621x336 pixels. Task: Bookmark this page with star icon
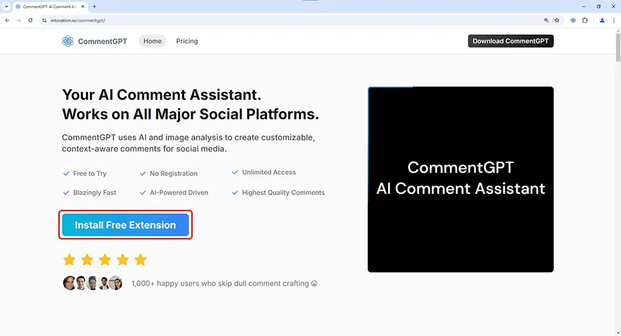pos(557,20)
